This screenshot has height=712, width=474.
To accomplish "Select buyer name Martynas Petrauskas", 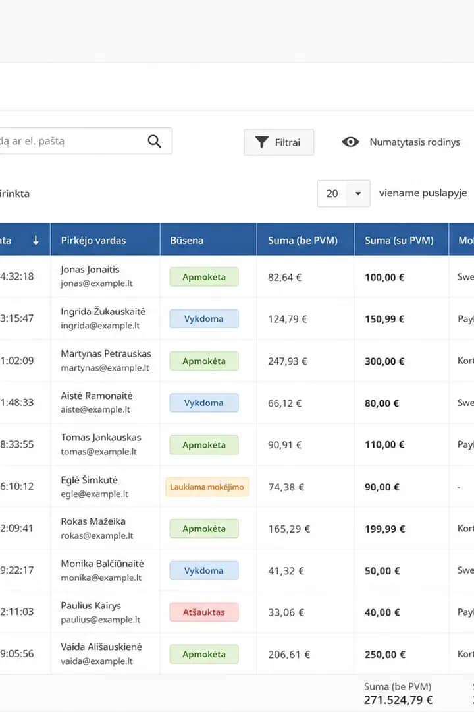I will click(106, 353).
